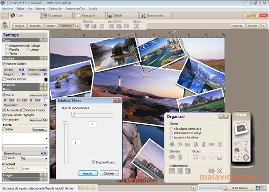Expand the Capa section header
The width and height of the screenshot is (269, 192).
coord(25,40)
